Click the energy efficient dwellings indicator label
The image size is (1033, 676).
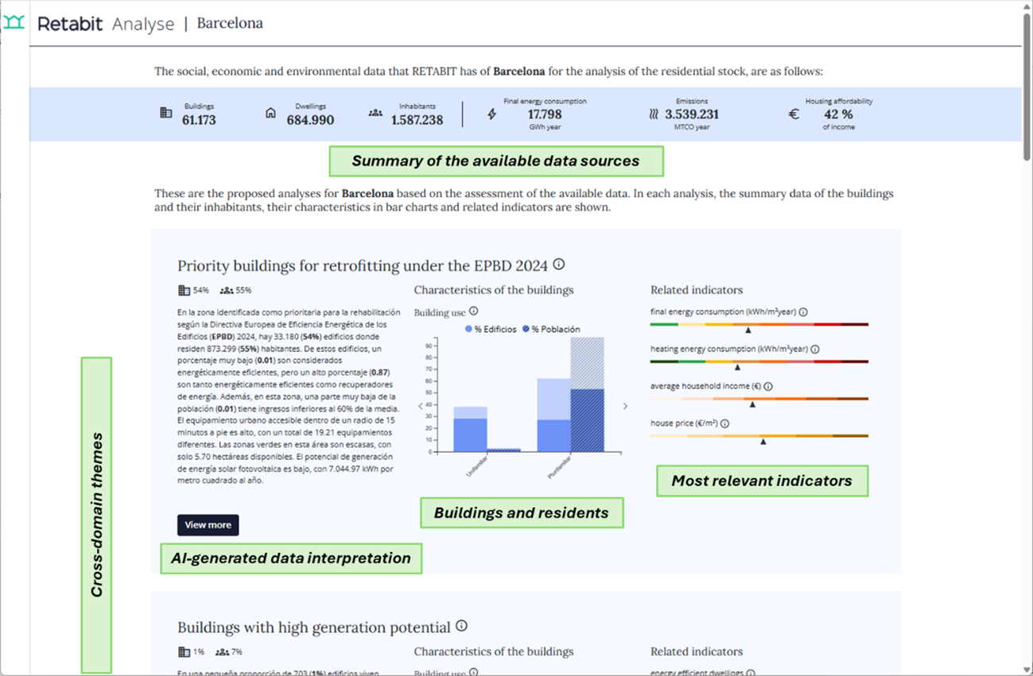pyautogui.click(x=697, y=672)
